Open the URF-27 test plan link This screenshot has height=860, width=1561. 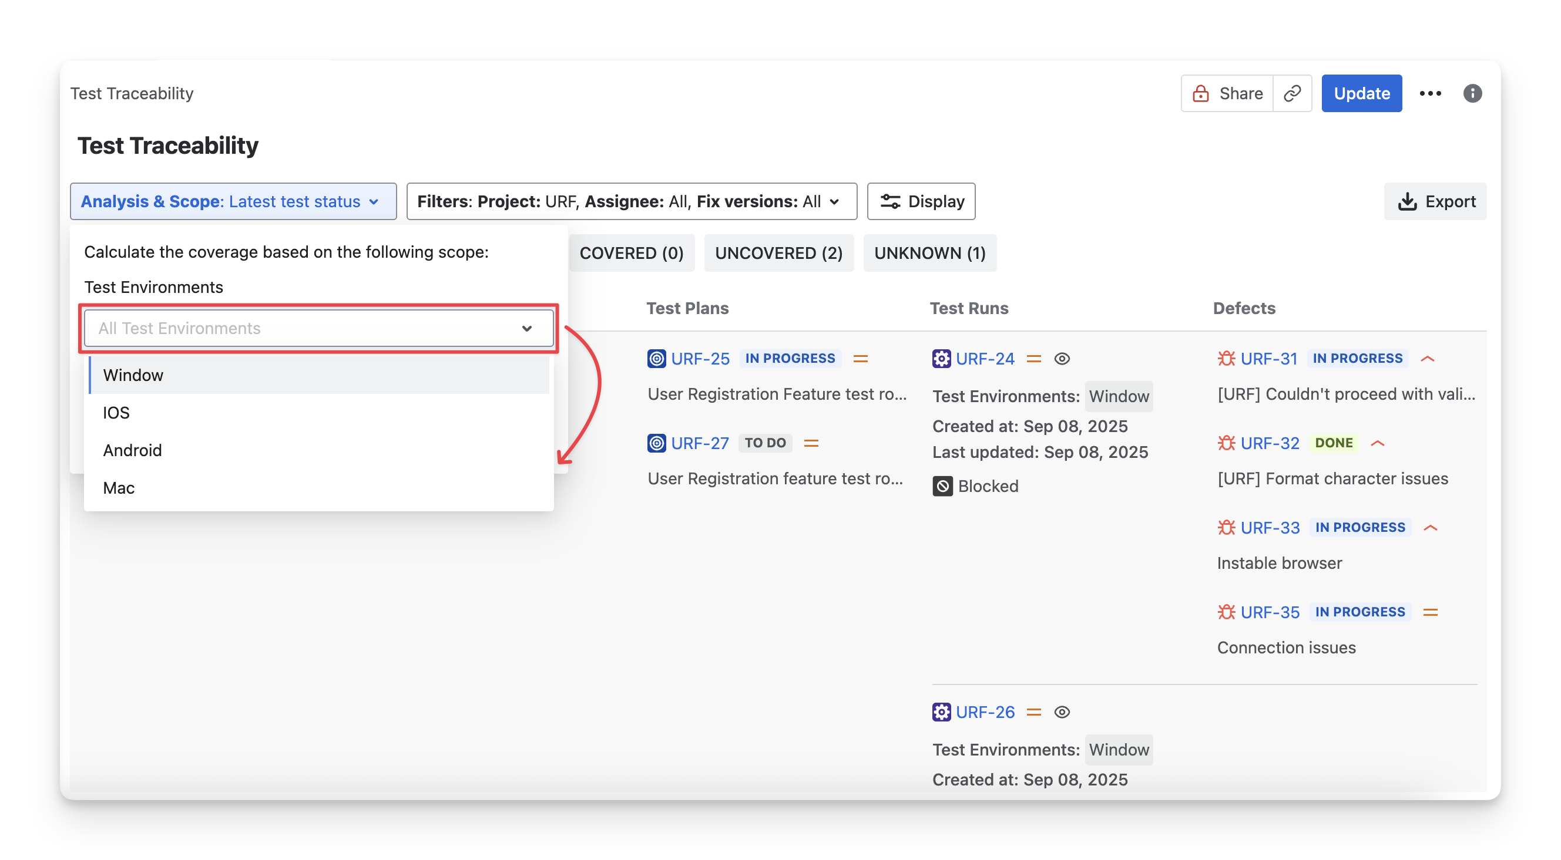[699, 443]
